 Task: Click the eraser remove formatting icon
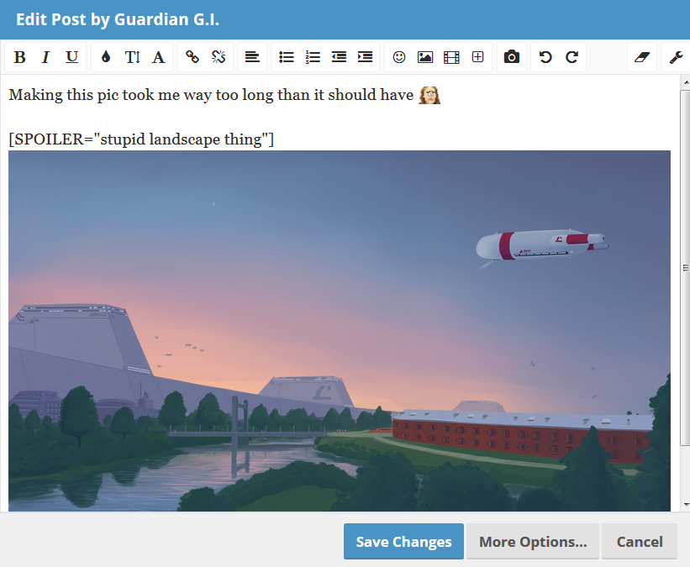click(642, 57)
